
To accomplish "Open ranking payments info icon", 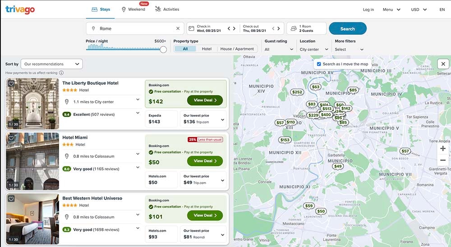I will coord(61,73).
